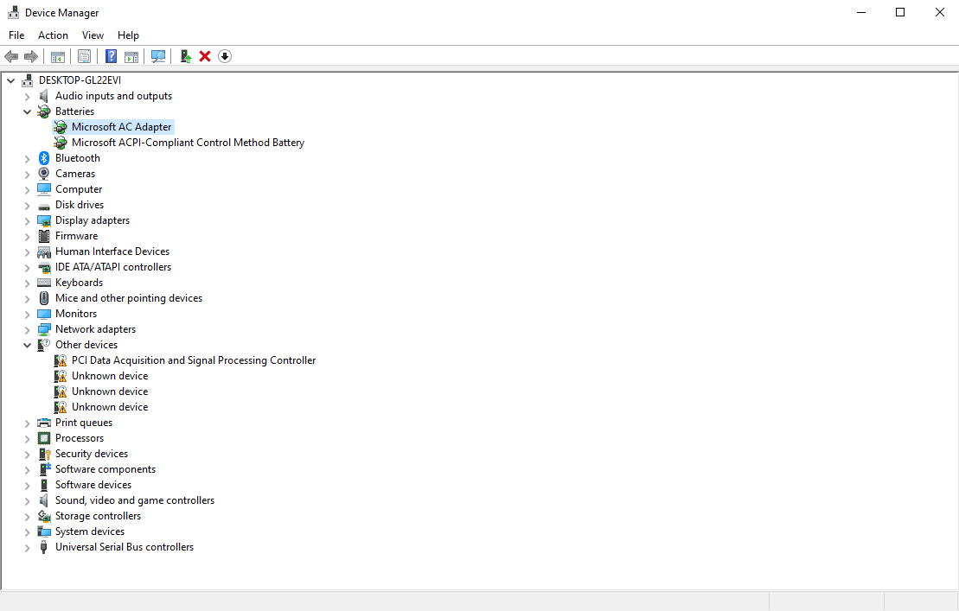
Task: Click the Firmware chip icon
Action: pos(44,236)
